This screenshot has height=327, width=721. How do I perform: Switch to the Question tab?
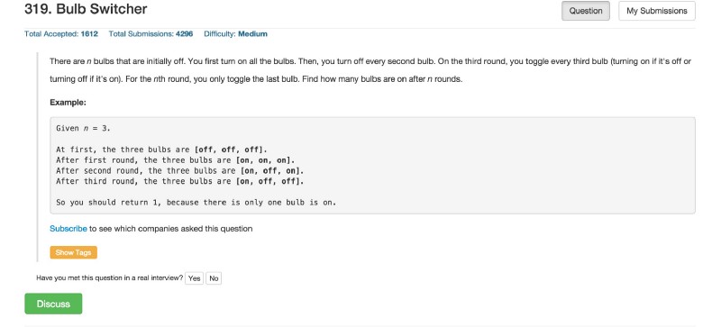click(585, 11)
